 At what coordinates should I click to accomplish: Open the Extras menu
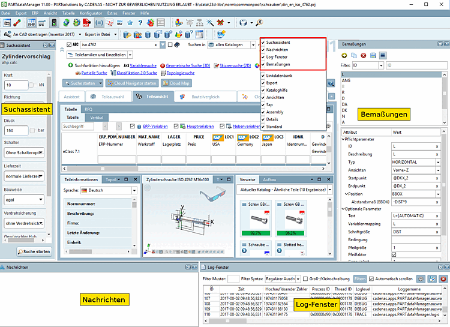(112, 13)
